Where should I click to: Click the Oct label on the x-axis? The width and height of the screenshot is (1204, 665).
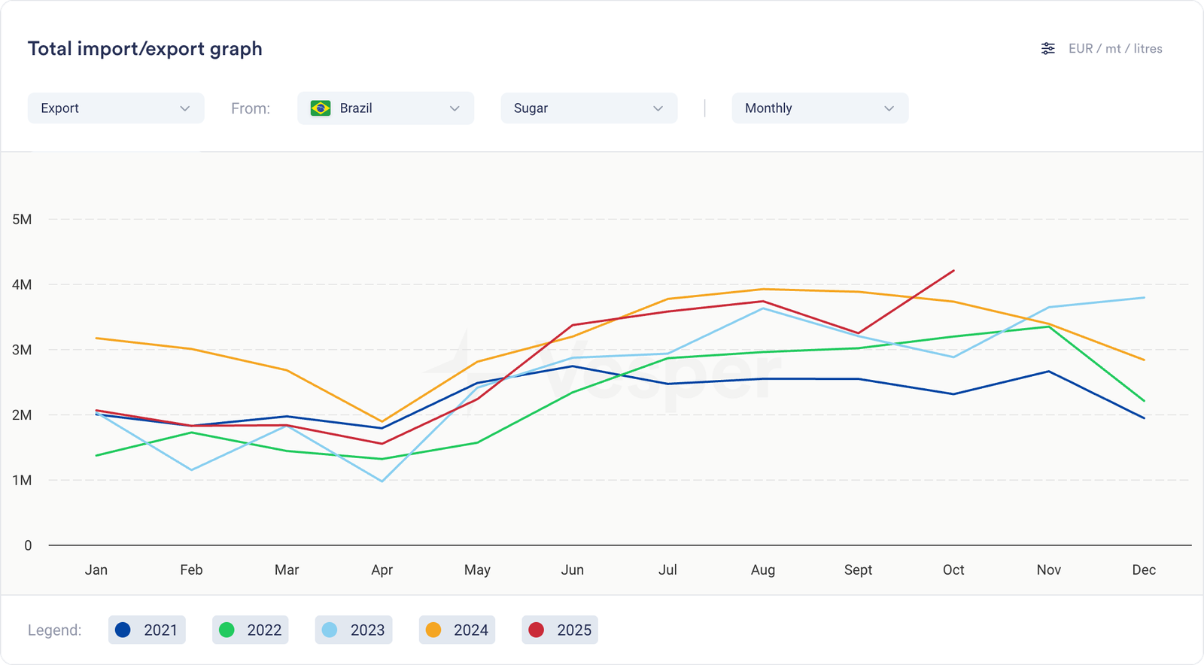953,569
